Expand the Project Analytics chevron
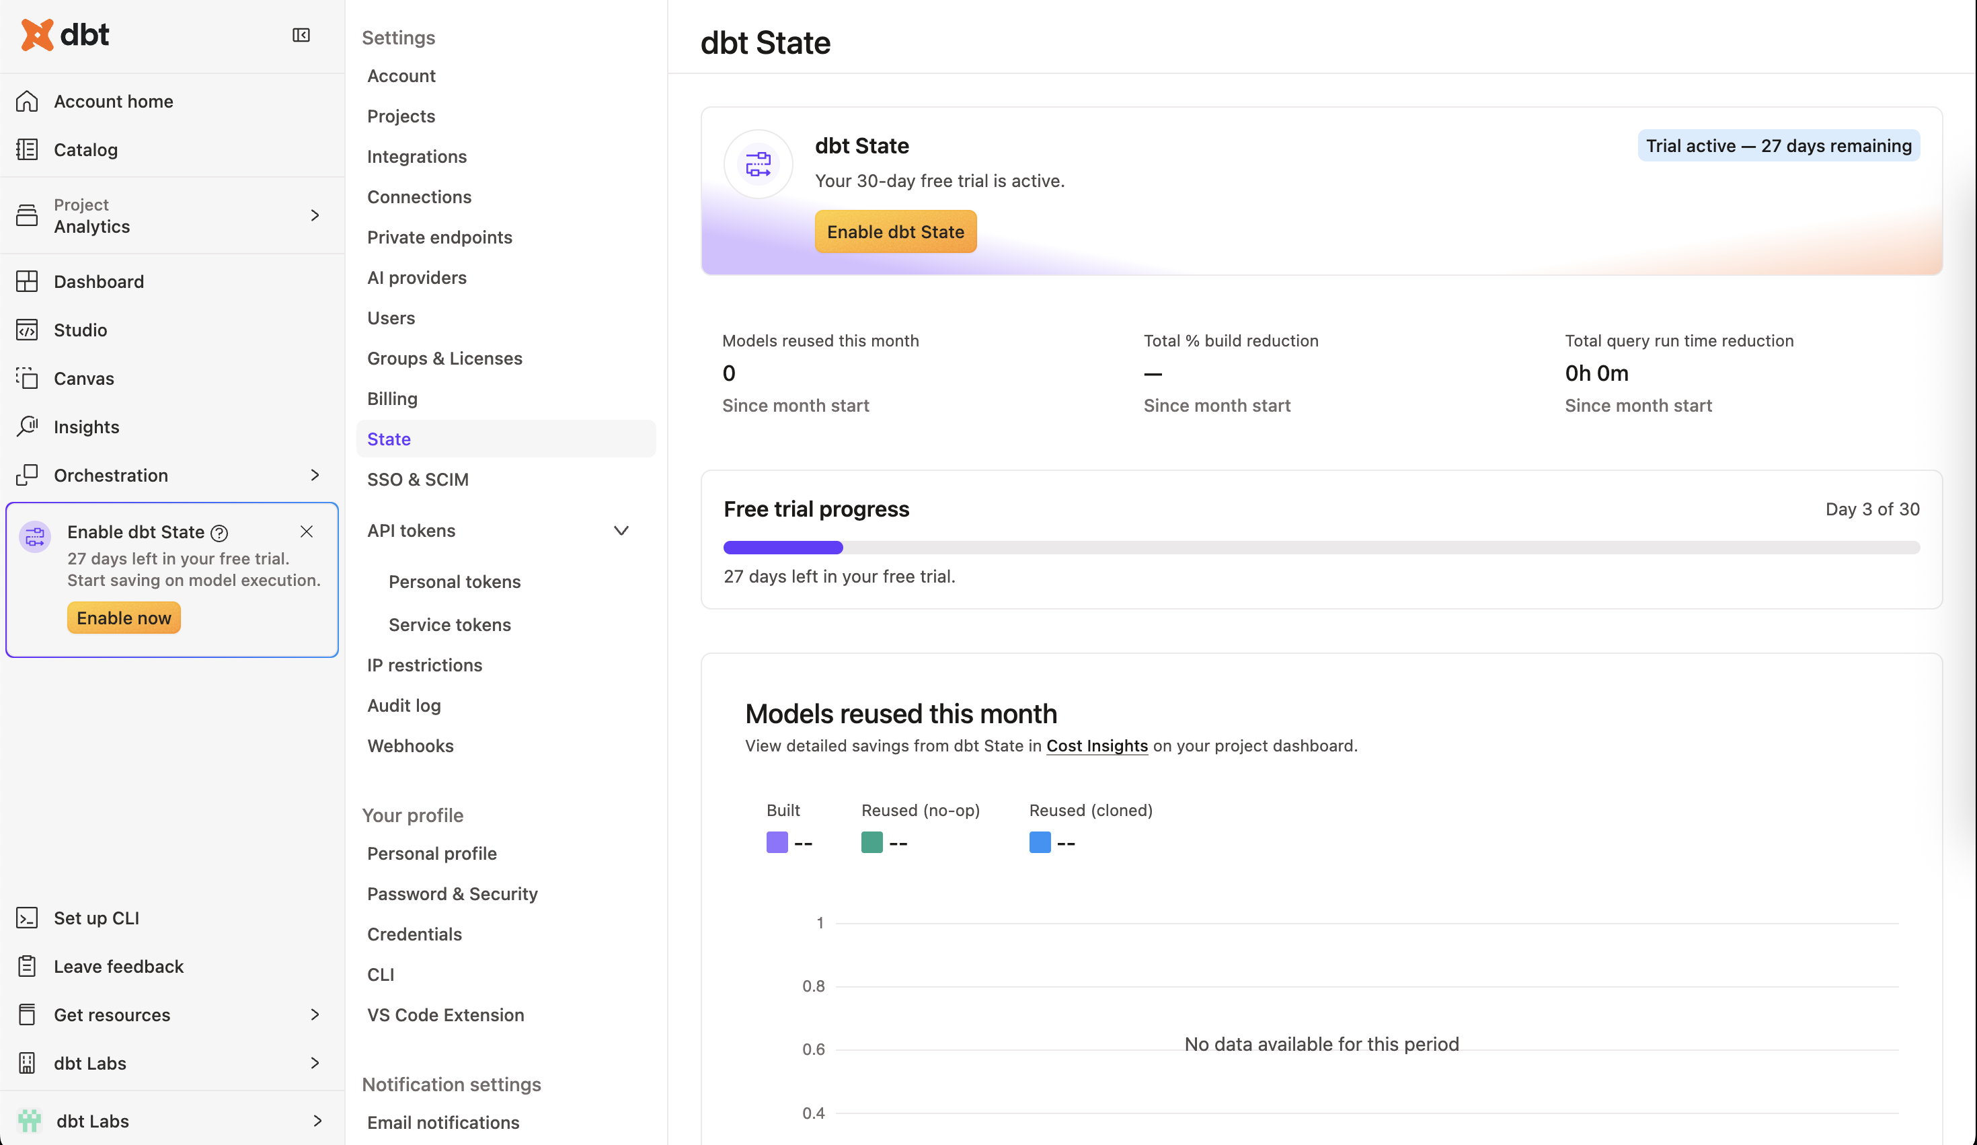 pyautogui.click(x=315, y=215)
